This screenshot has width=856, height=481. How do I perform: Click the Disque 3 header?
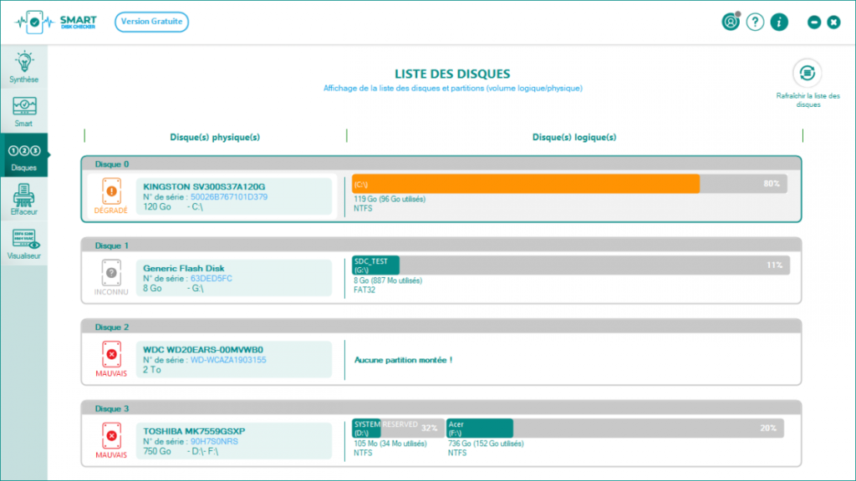(441, 408)
